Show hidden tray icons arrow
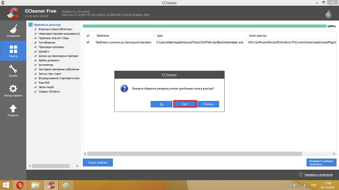339x190 pixels. pos(287,185)
